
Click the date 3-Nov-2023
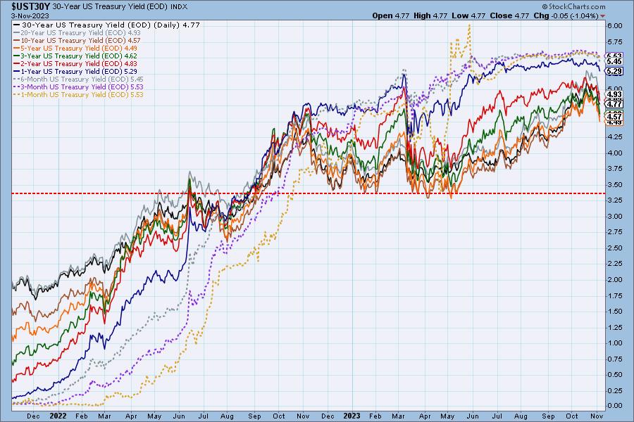point(30,15)
